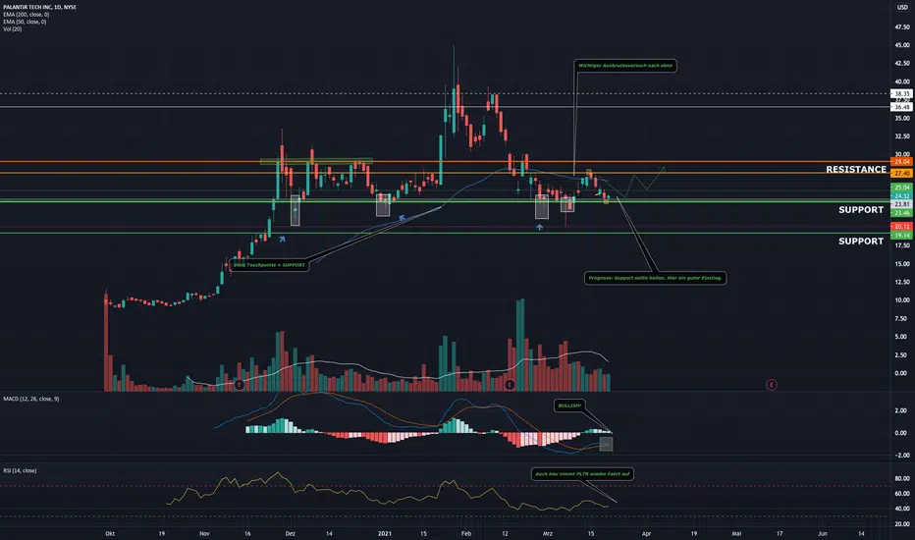The height and width of the screenshot is (540, 915).
Task: Select the EMA (200, close, 0) legend
Action: point(26,15)
